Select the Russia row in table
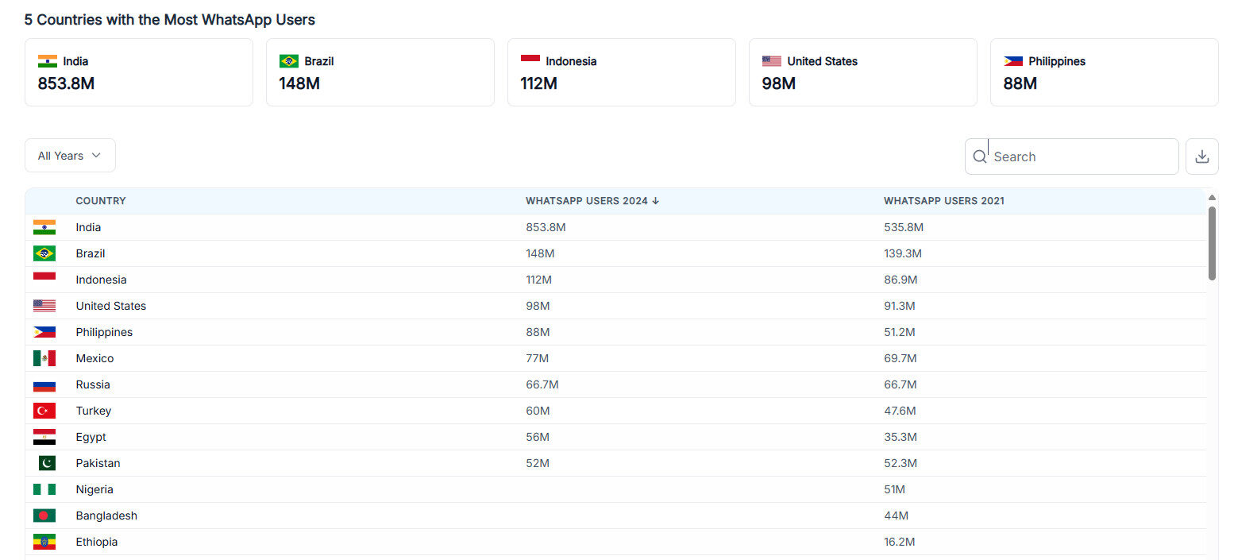 pos(93,384)
